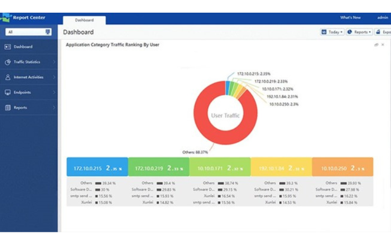Open Traffic Statistics menu item

click(29, 62)
